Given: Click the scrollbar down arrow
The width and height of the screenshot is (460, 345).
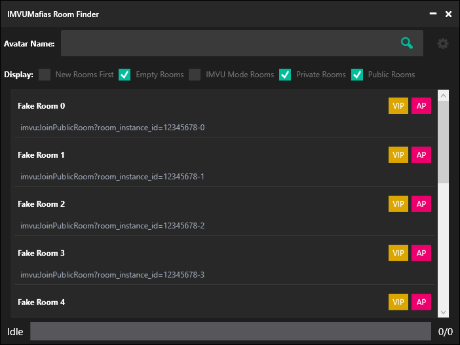Looking at the screenshot, I should coord(443,312).
